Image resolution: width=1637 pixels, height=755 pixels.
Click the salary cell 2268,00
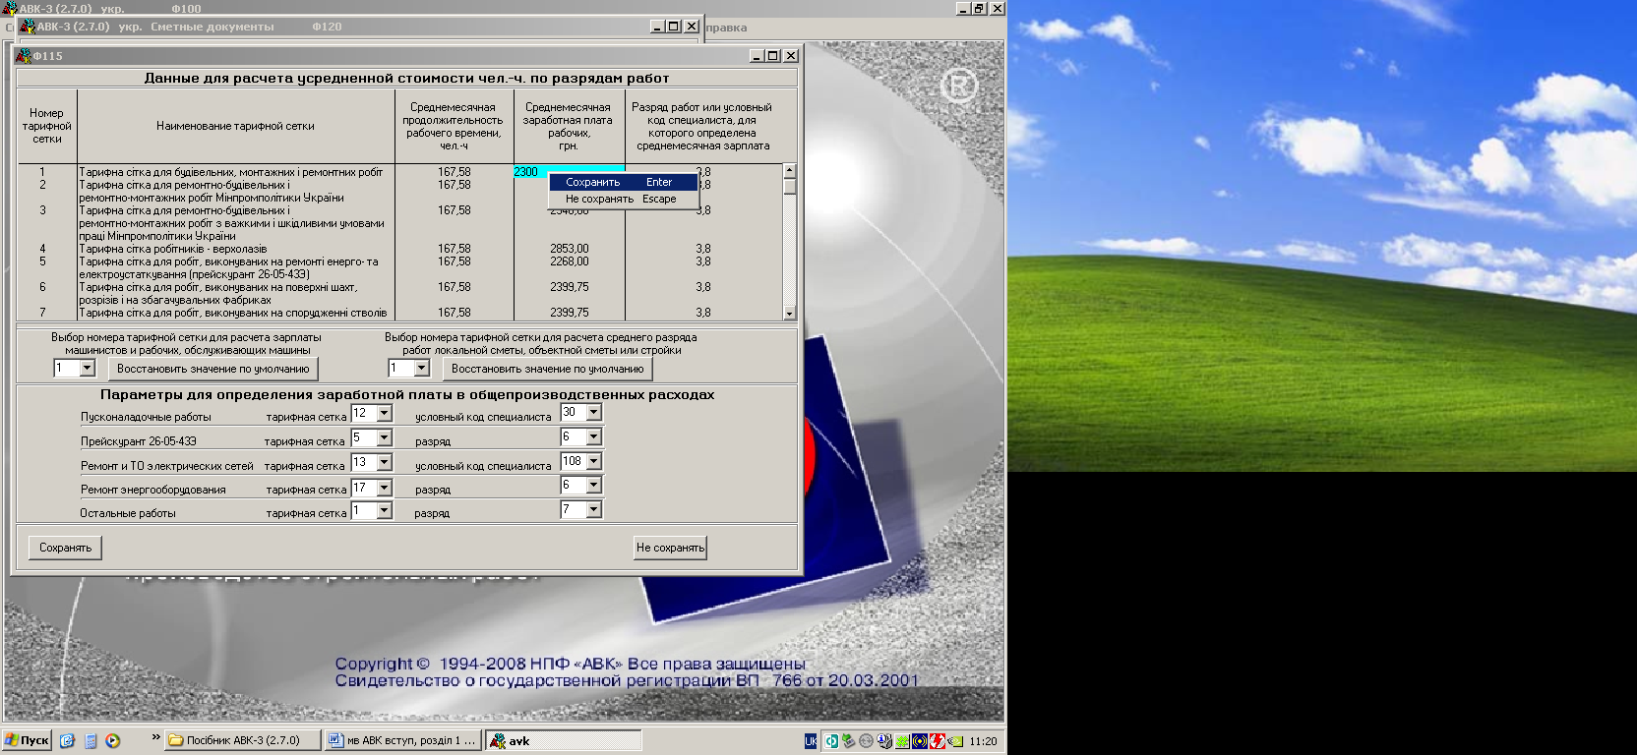569,261
